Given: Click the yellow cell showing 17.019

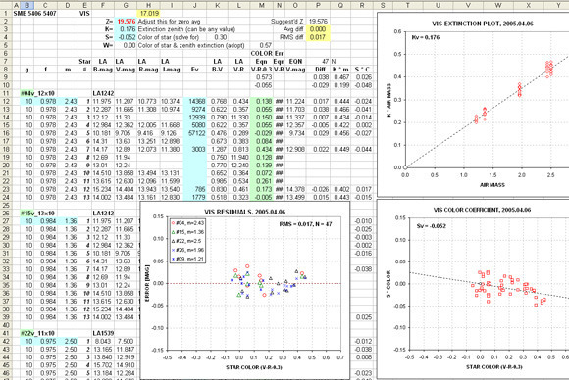Looking at the screenshot, I should click(148, 14).
